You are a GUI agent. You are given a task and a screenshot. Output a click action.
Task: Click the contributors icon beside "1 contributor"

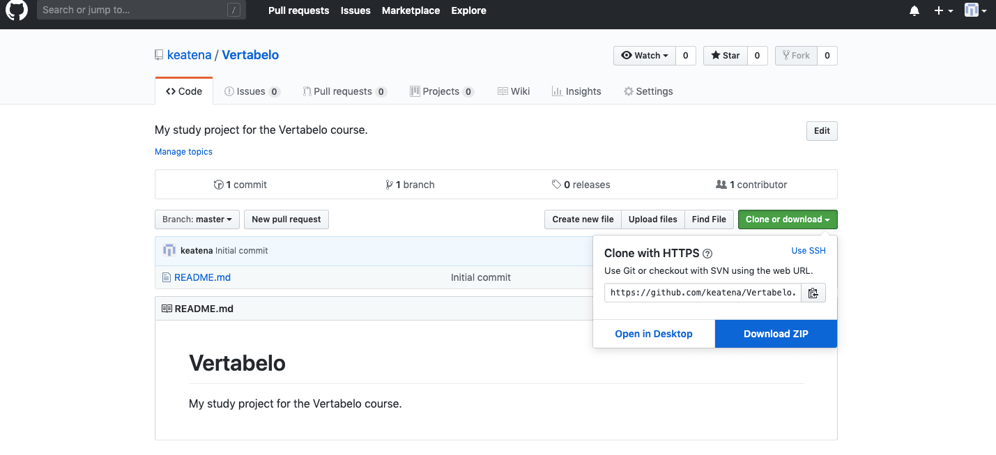tap(721, 184)
